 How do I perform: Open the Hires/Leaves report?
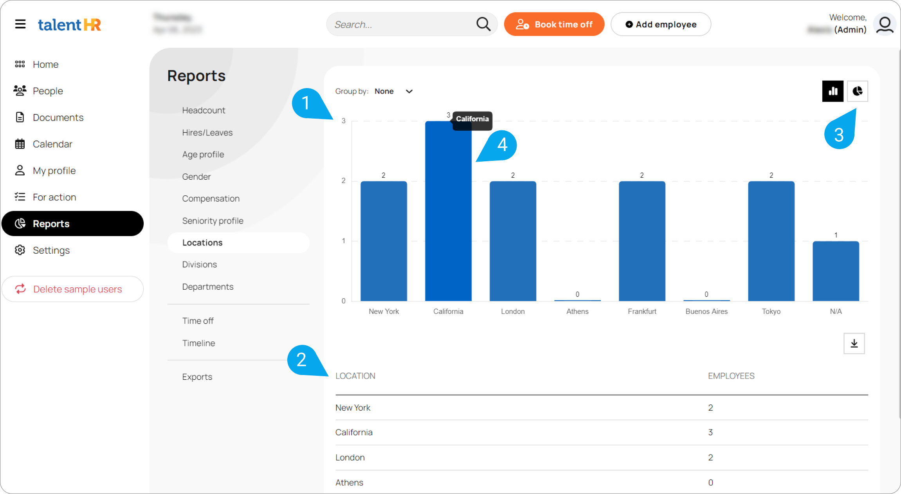click(x=207, y=133)
